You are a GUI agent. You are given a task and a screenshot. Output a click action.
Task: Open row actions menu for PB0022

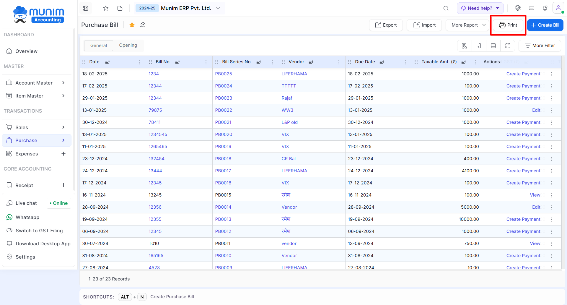click(552, 111)
